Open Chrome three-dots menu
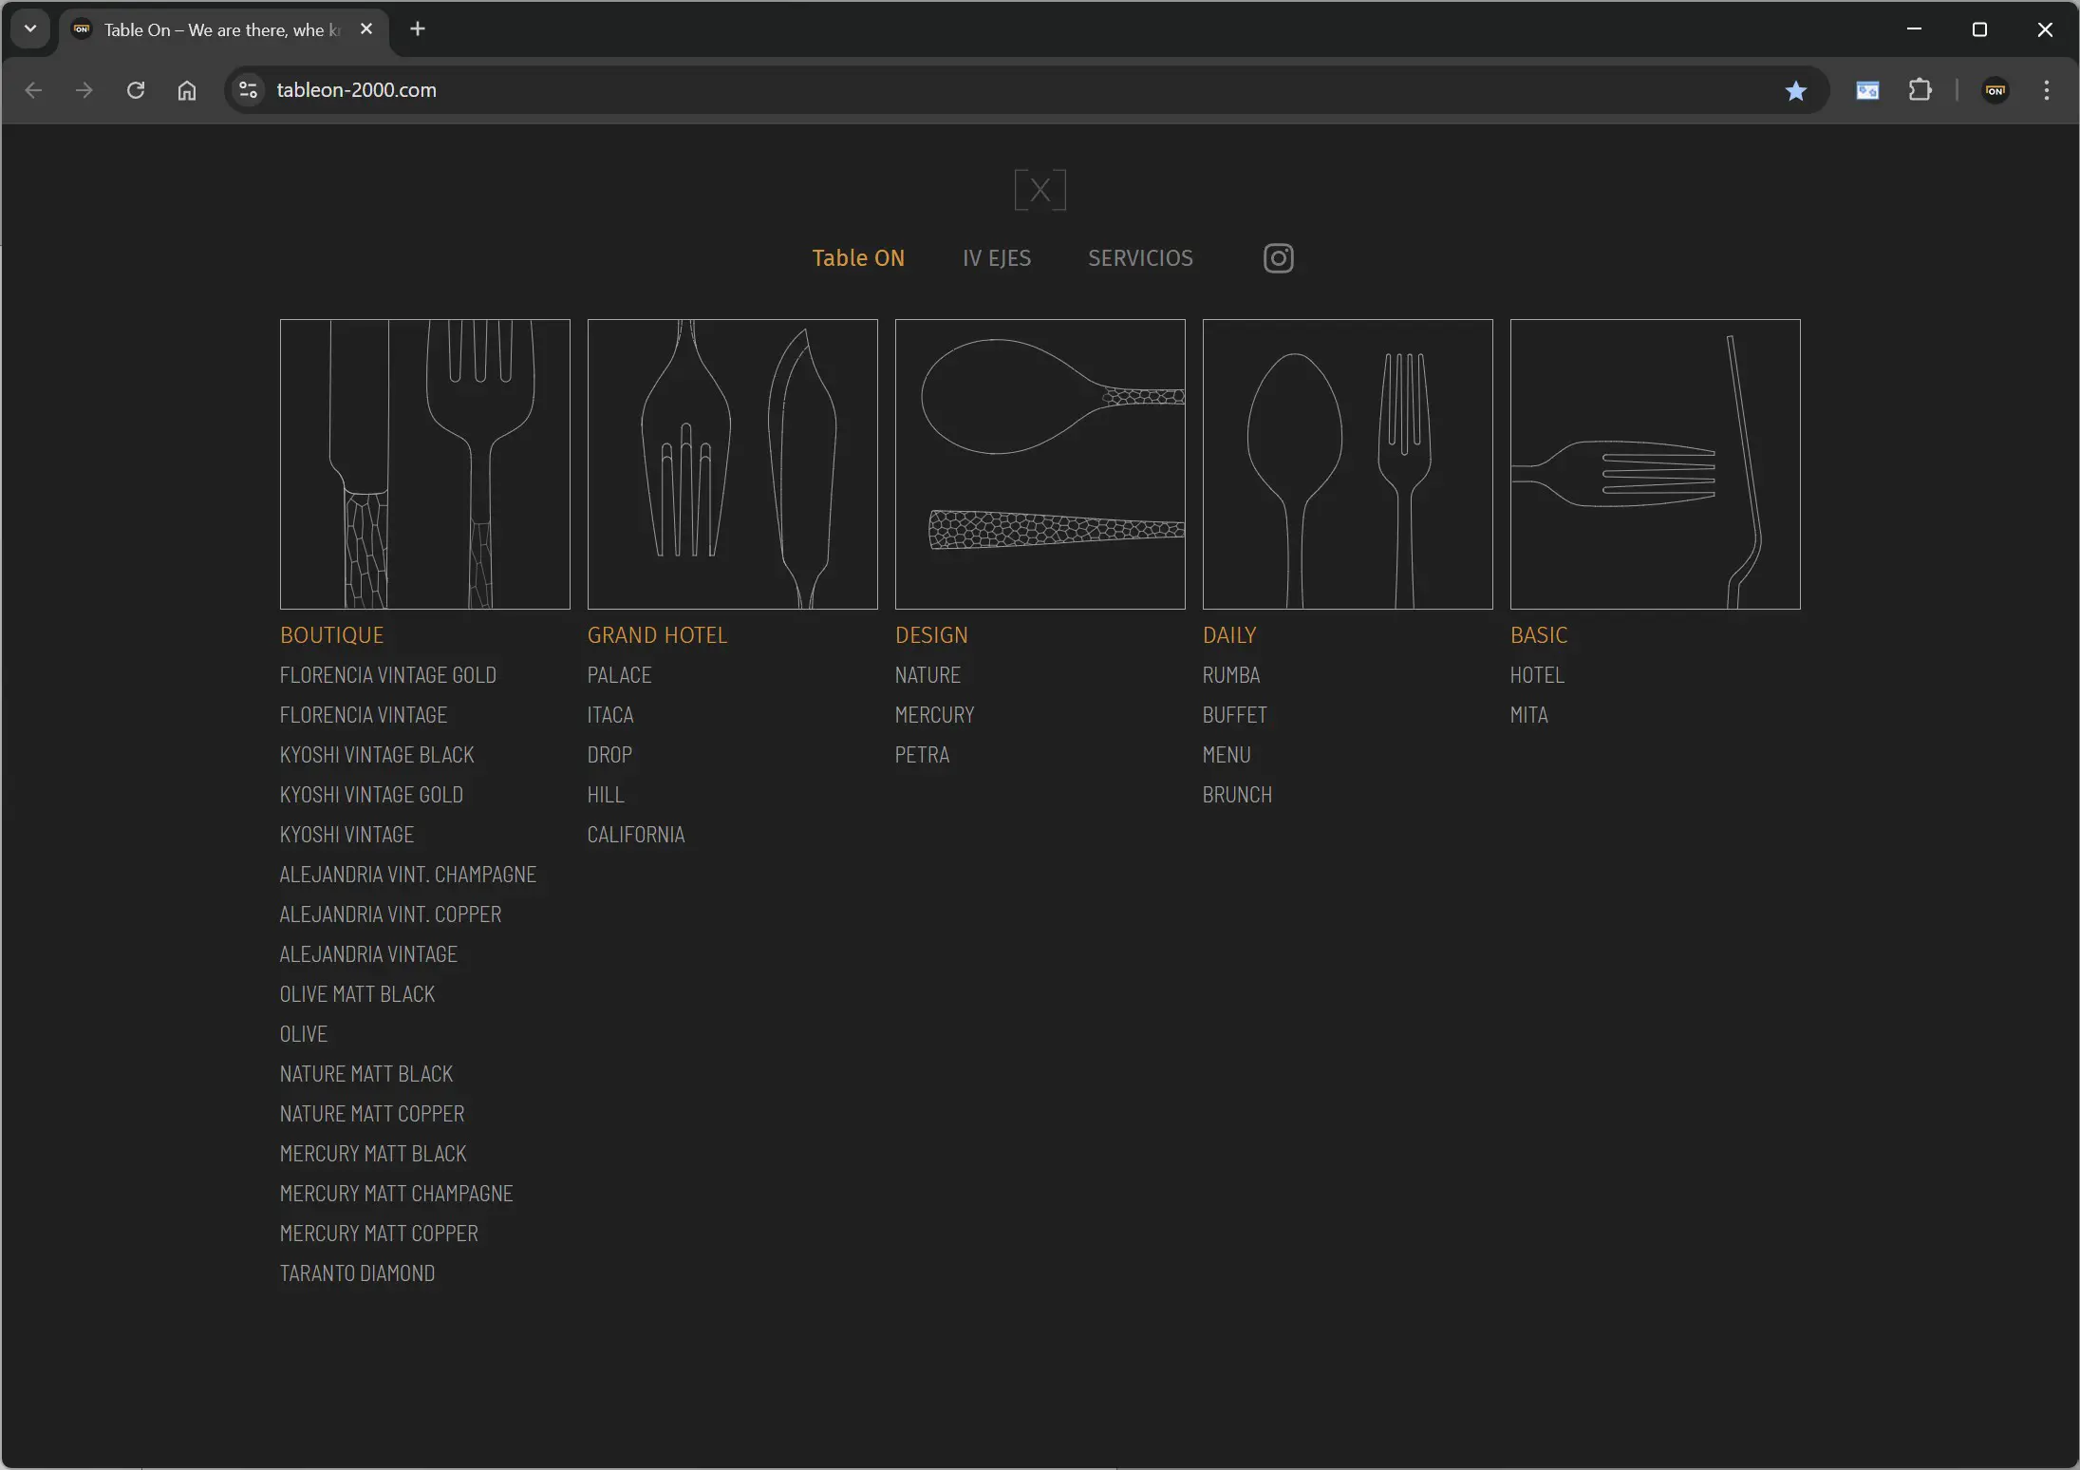This screenshot has width=2080, height=1470. [x=2046, y=90]
